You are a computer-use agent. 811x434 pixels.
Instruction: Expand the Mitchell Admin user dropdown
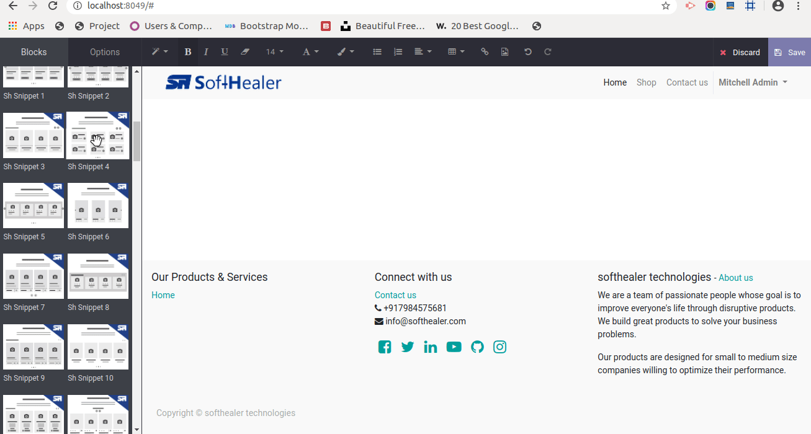[753, 82]
